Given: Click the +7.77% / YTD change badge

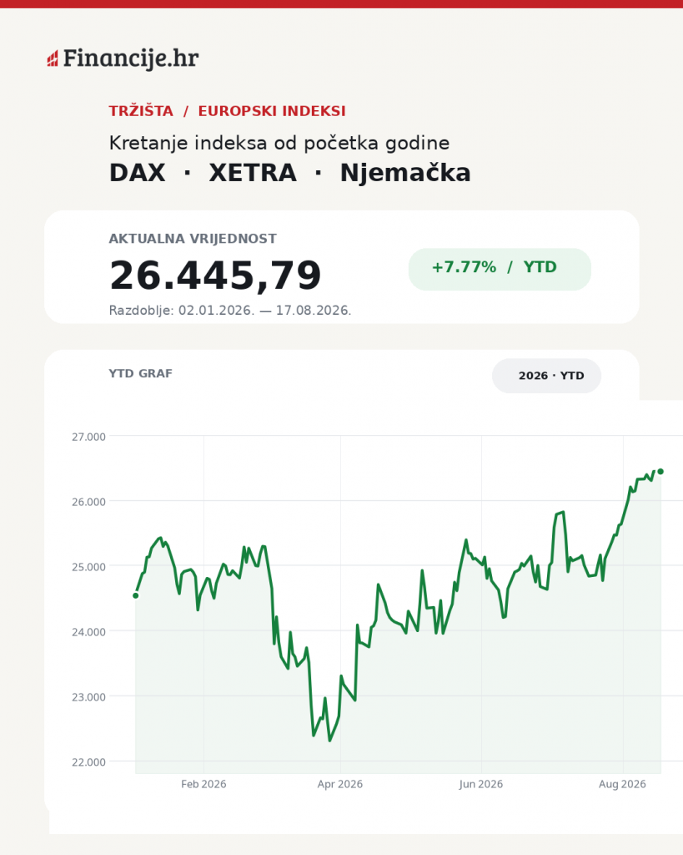Looking at the screenshot, I should (x=500, y=269).
